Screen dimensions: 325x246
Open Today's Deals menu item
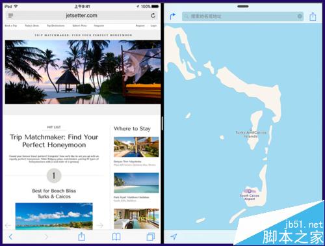coord(32,25)
